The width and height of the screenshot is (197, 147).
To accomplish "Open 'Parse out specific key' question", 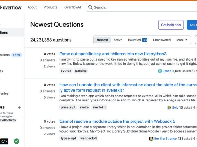I will pos(113,54).
